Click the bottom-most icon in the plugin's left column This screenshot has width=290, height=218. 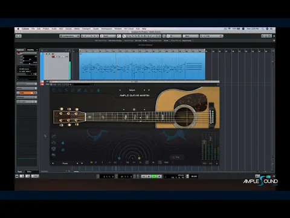[54, 155]
